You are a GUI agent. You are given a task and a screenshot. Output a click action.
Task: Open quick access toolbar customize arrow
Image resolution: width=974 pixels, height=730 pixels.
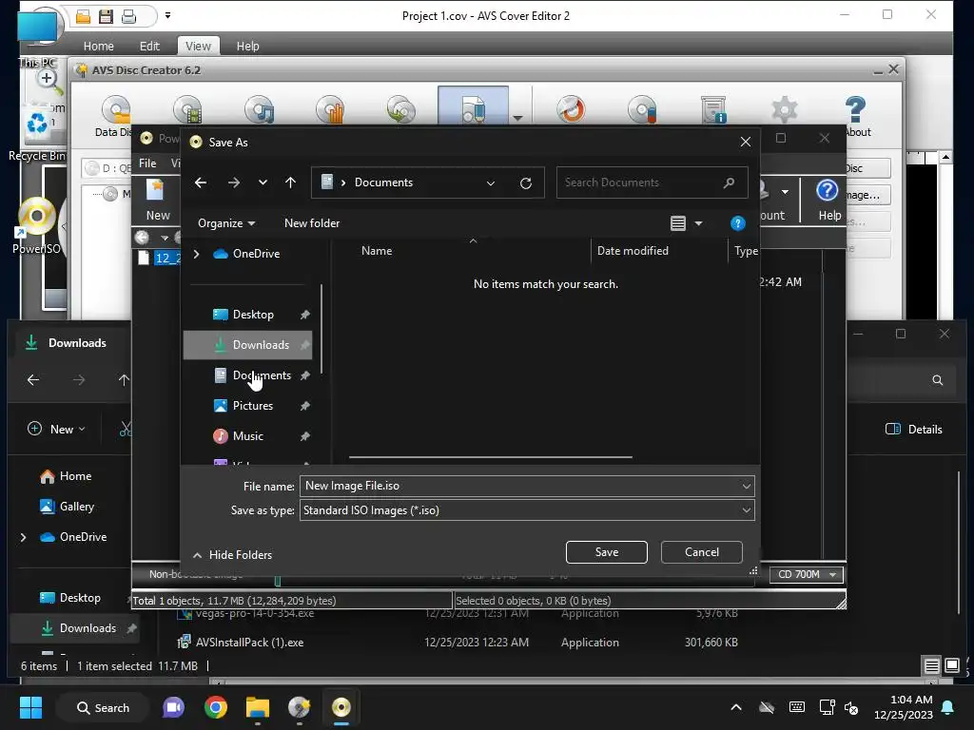coord(167,15)
